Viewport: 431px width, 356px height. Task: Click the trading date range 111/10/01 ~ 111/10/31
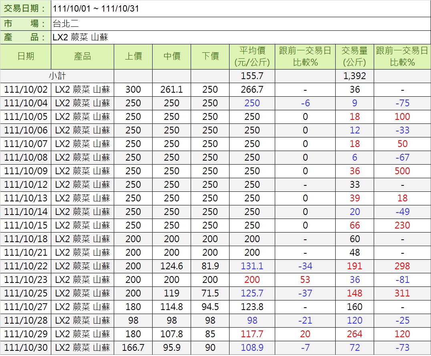click(x=96, y=8)
